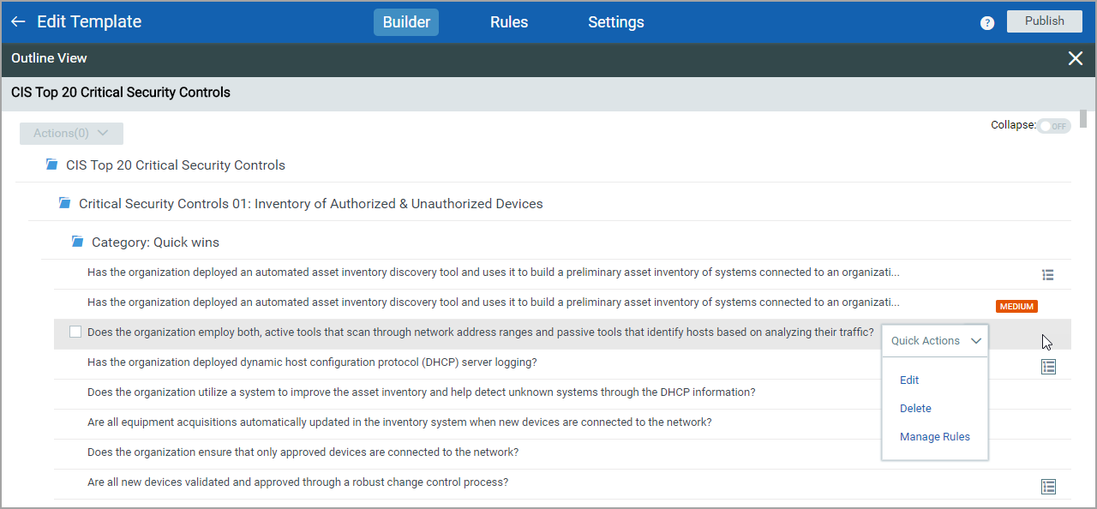Choose Edit from Quick Actions menu
Screen dimensions: 1097x509
(909, 380)
